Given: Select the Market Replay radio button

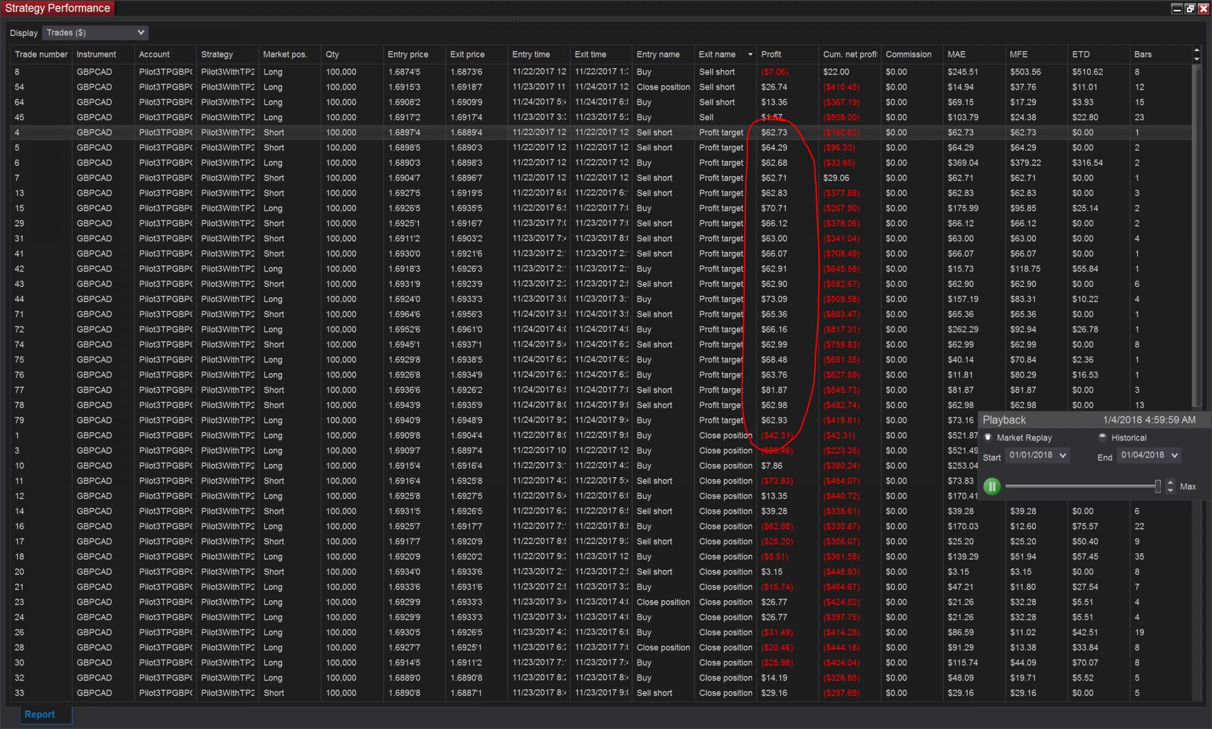Looking at the screenshot, I should coord(989,437).
